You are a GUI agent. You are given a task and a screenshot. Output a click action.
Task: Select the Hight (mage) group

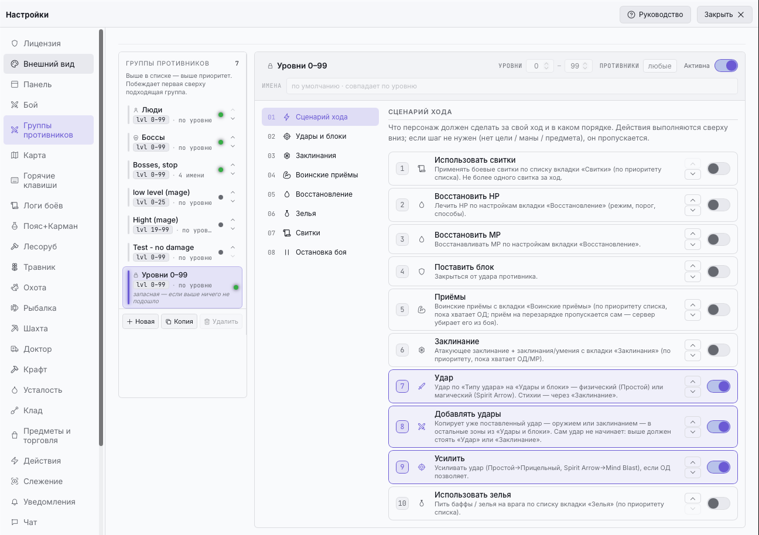(x=182, y=225)
